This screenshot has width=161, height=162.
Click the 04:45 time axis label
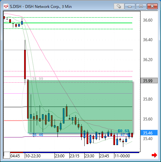[15, 156]
